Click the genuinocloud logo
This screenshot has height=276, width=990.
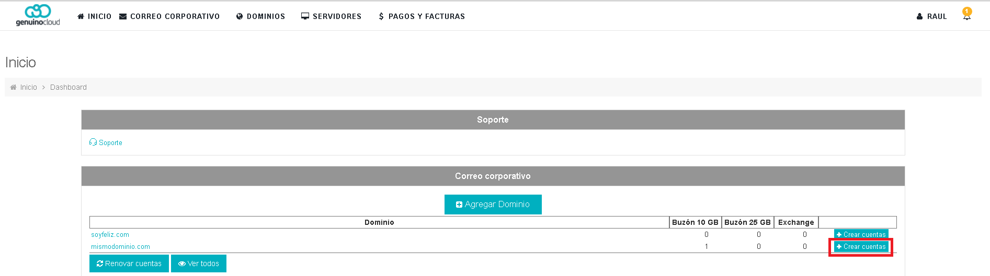click(38, 15)
